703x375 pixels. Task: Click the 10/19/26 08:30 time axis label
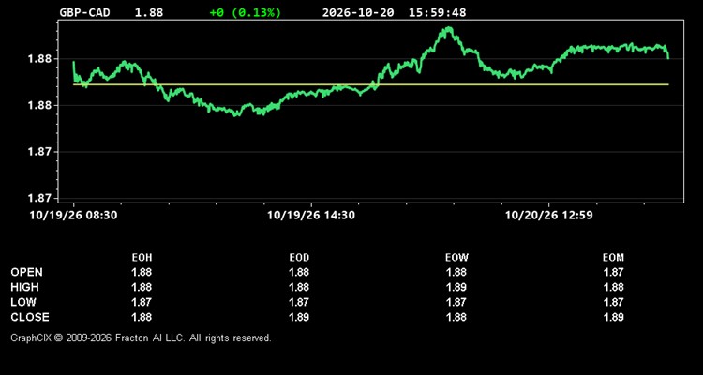(73, 216)
